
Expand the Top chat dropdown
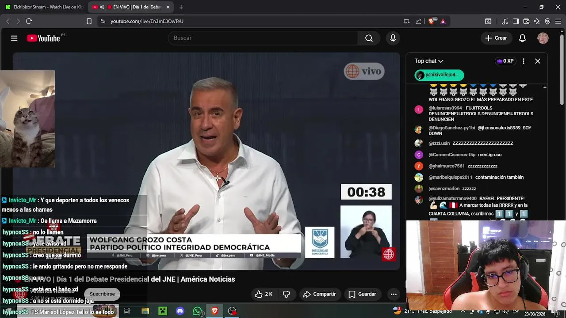[429, 61]
